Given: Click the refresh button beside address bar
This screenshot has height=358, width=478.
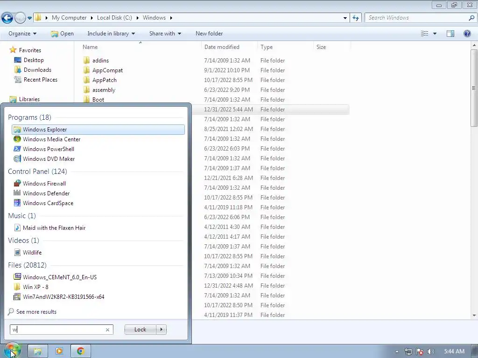Looking at the screenshot, I should click(x=356, y=18).
